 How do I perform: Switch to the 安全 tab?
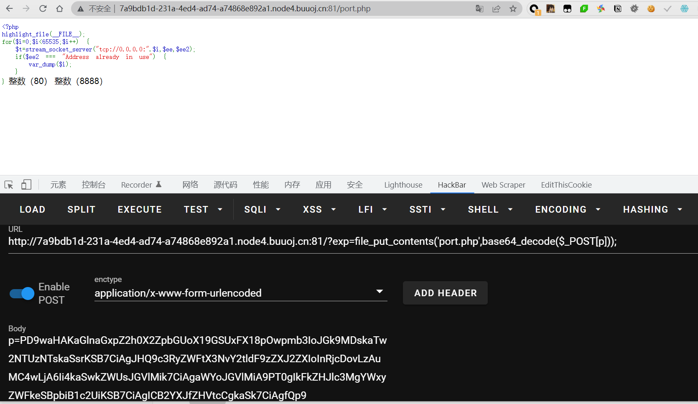[355, 185]
